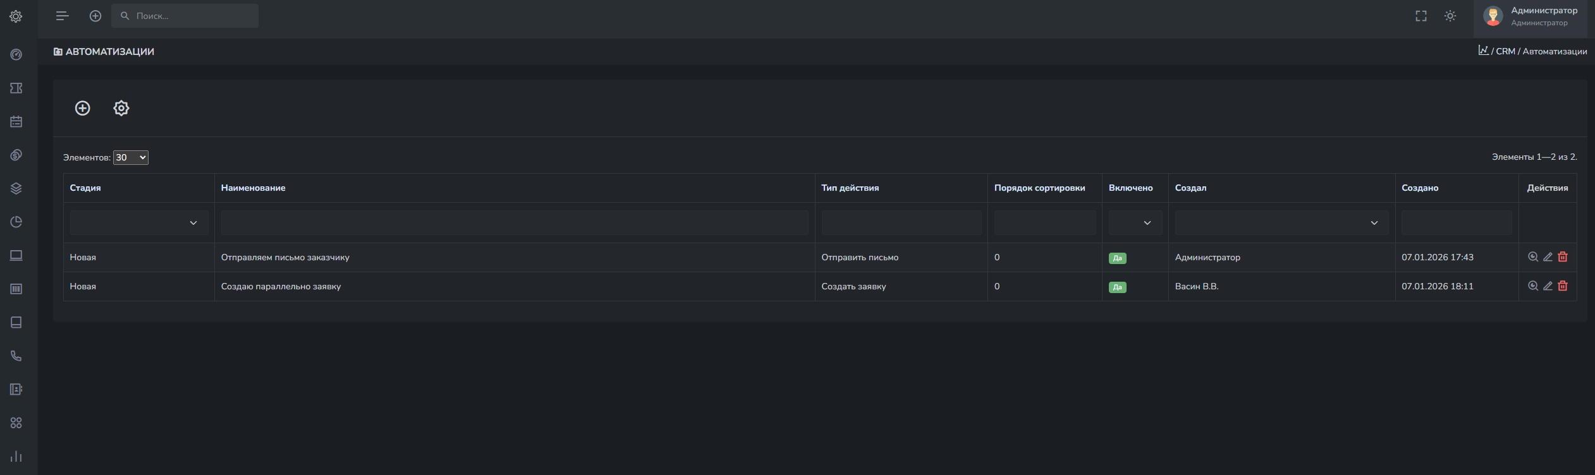Image resolution: width=1595 pixels, height=475 pixels.
Task: View details of 'Отправляем письмо заказчику' row
Action: click(x=1532, y=257)
